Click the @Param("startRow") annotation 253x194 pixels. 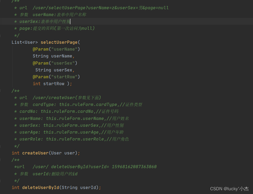[56, 77]
